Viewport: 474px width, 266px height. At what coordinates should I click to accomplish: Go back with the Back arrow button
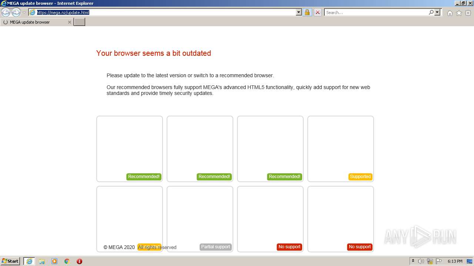(6, 13)
